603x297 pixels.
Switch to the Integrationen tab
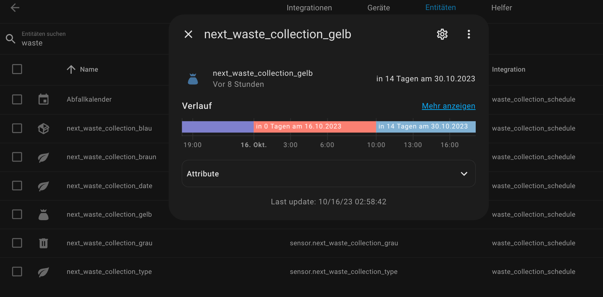click(x=309, y=8)
